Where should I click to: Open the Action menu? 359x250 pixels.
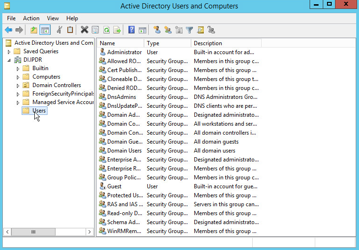pyautogui.click(x=31, y=18)
